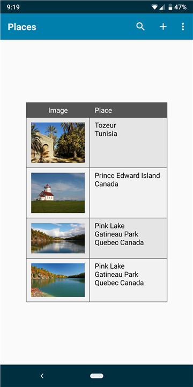Tap the cellular signal icon
Screen dimensions: 193x387
[162, 7]
